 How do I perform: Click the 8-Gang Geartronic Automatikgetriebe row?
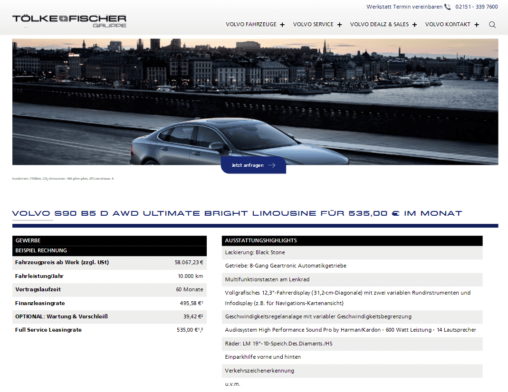(x=352, y=266)
